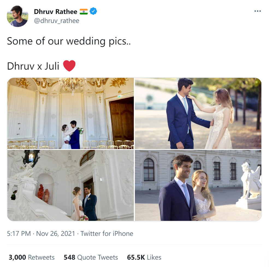
Task: View the 548 Quote Tweets list
Action: (x=91, y=257)
